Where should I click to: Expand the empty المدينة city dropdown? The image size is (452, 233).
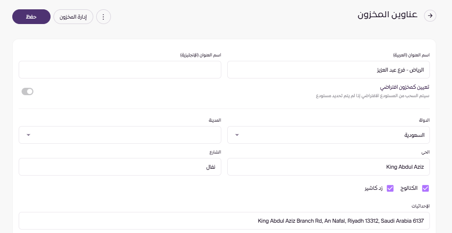pyautogui.click(x=120, y=135)
